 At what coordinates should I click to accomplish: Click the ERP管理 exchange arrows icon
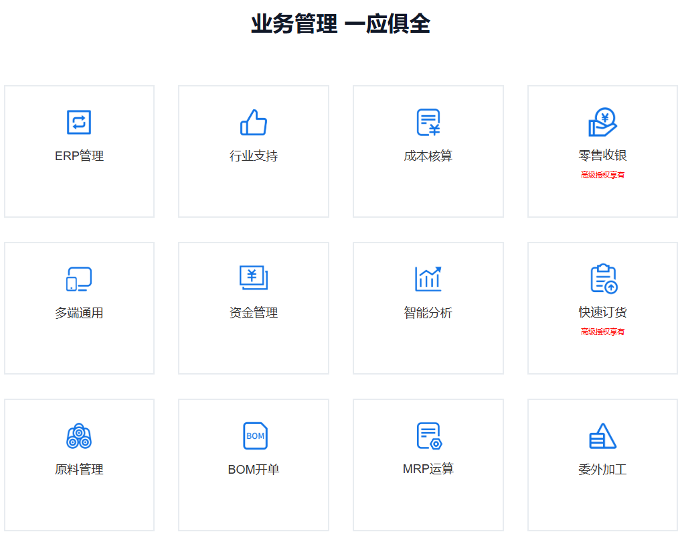79,123
